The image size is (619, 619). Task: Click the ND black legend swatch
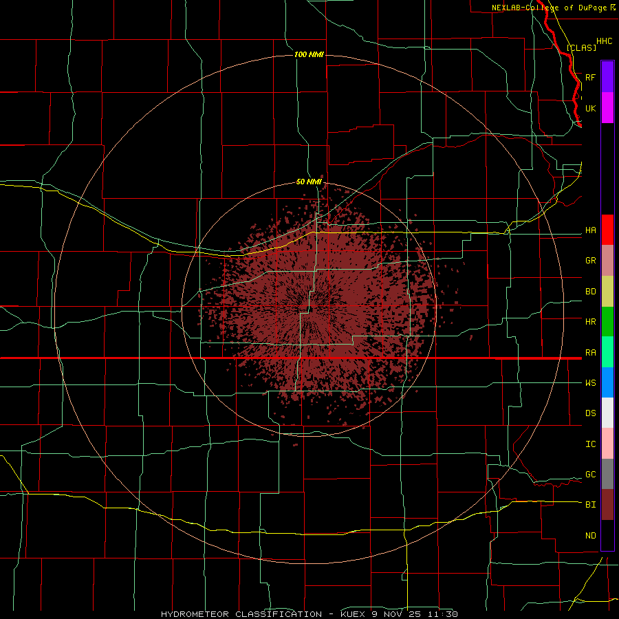pyautogui.click(x=607, y=535)
